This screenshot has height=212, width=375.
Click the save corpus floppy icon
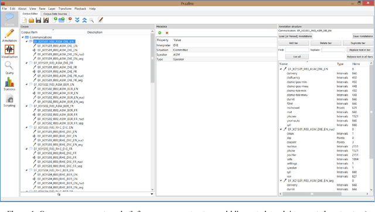(x=38, y=20)
